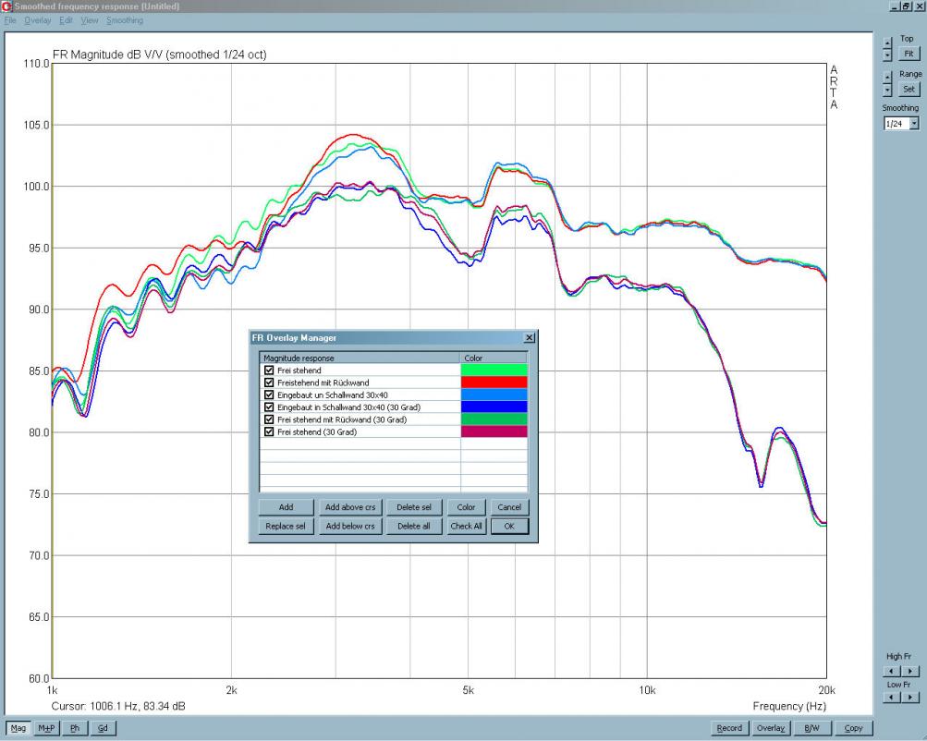The width and height of the screenshot is (927, 741).
Task: Click the 'Color' column header
Action: pos(494,358)
